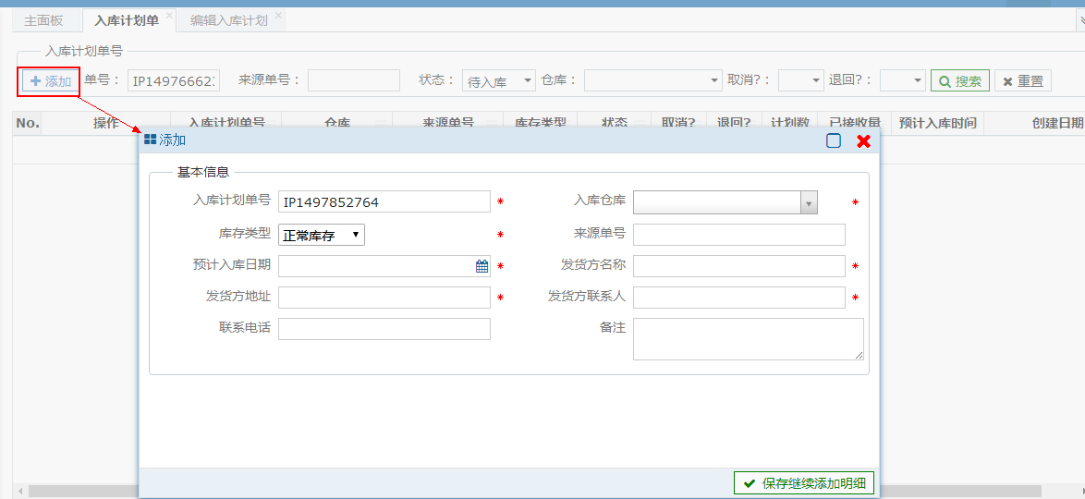Image resolution: width=1085 pixels, height=499 pixels.
Task: Click the calendar icon for 预计入库日期
Action: coord(482,266)
